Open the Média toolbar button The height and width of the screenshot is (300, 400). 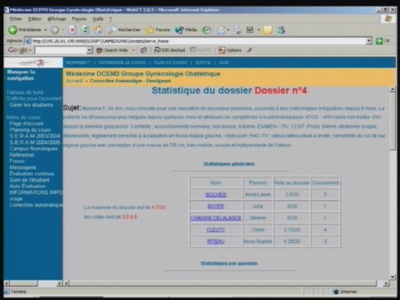(x=186, y=30)
